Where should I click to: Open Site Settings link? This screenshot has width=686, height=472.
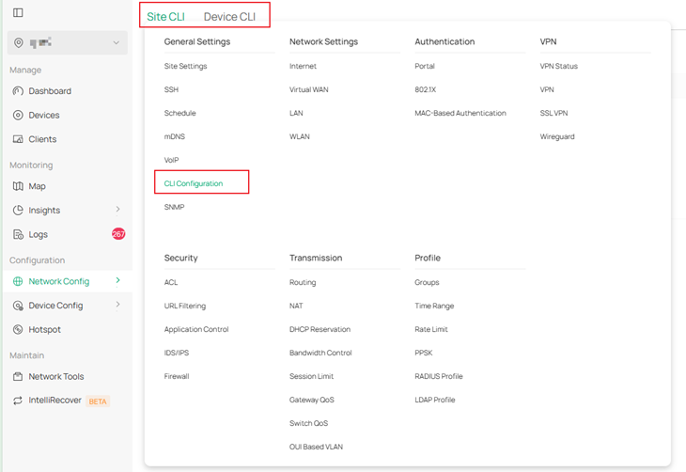pyautogui.click(x=185, y=66)
